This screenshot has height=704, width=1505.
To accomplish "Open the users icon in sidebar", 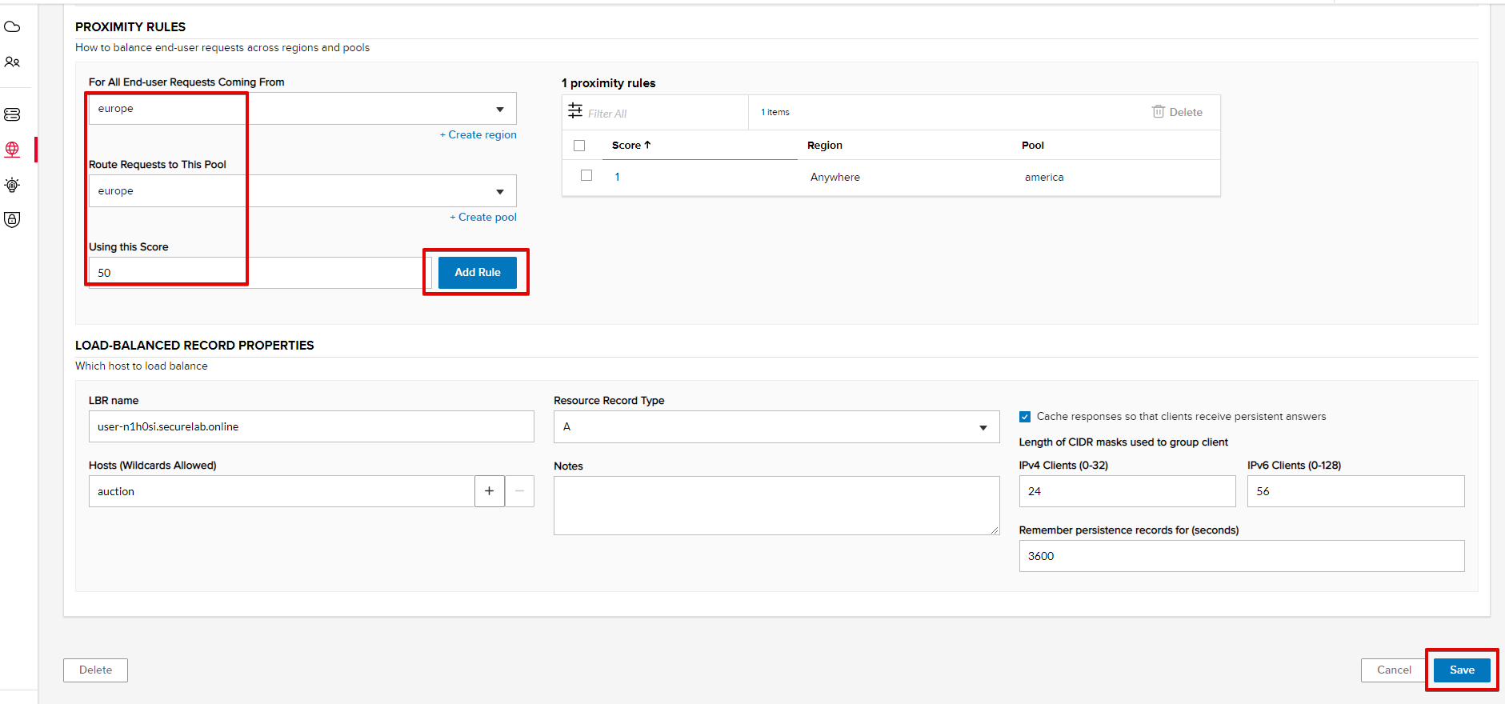I will (x=12, y=62).
